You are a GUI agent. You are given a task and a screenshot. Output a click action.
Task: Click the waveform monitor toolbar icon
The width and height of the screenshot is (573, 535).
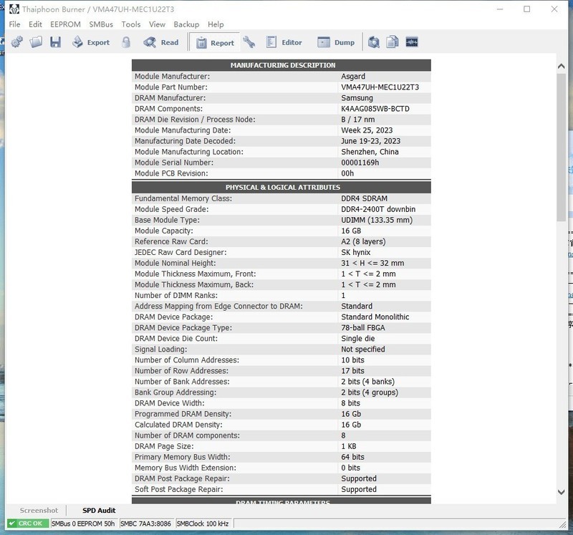pyautogui.click(x=411, y=42)
